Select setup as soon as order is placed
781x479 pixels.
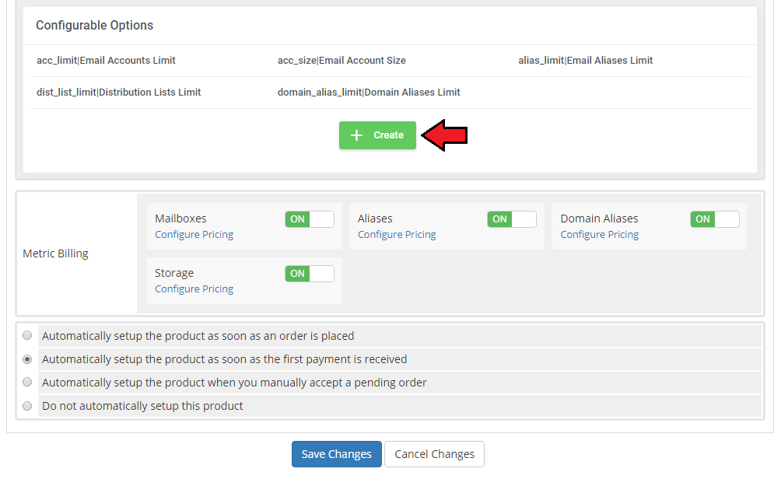click(27, 336)
